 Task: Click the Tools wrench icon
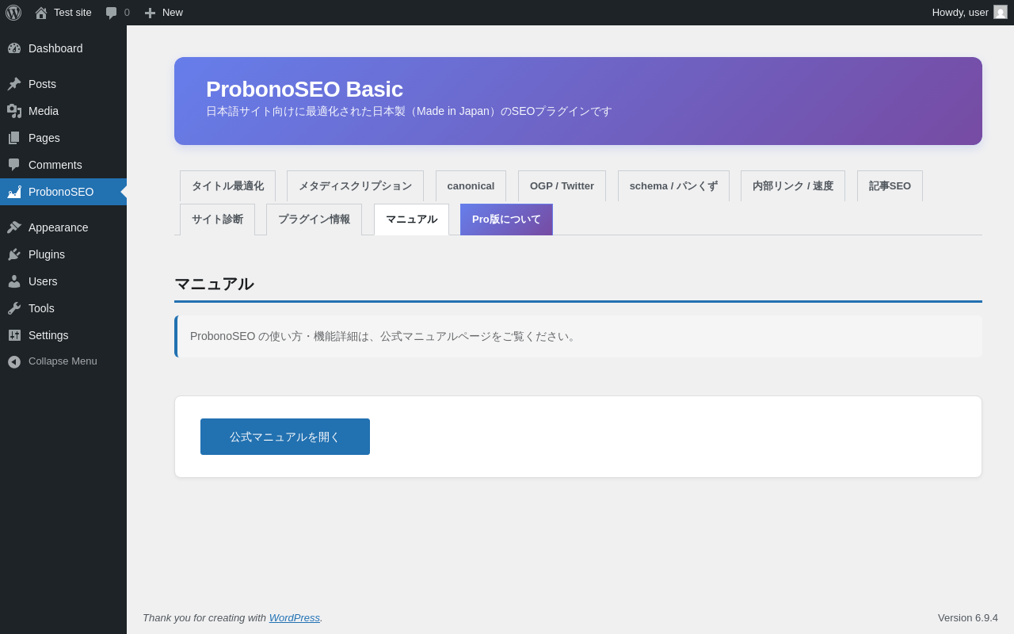(x=14, y=308)
